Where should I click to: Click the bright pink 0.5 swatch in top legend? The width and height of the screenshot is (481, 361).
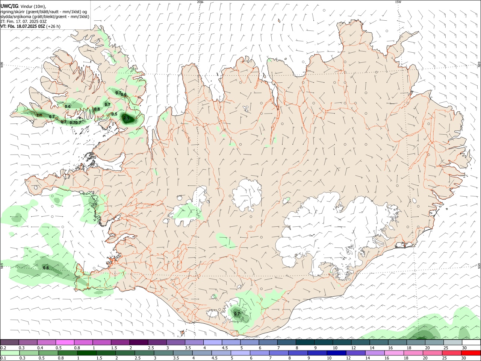65,342
